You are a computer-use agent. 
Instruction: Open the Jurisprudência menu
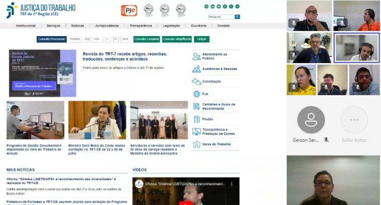point(107,26)
